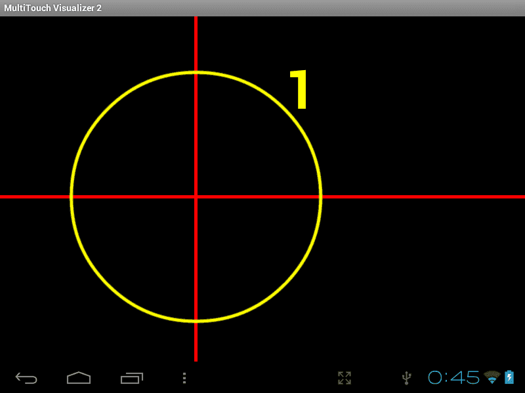Tap the Android back navigation icon

26,378
